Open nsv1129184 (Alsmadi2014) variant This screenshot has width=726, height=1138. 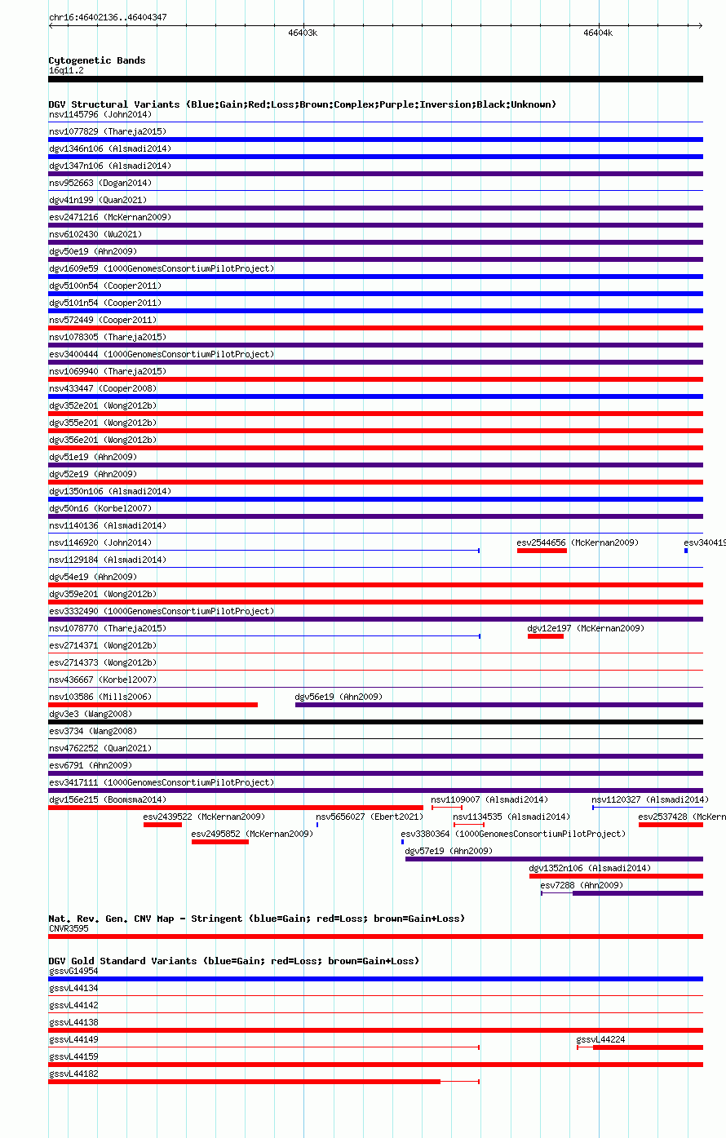pyautogui.click(x=107, y=560)
